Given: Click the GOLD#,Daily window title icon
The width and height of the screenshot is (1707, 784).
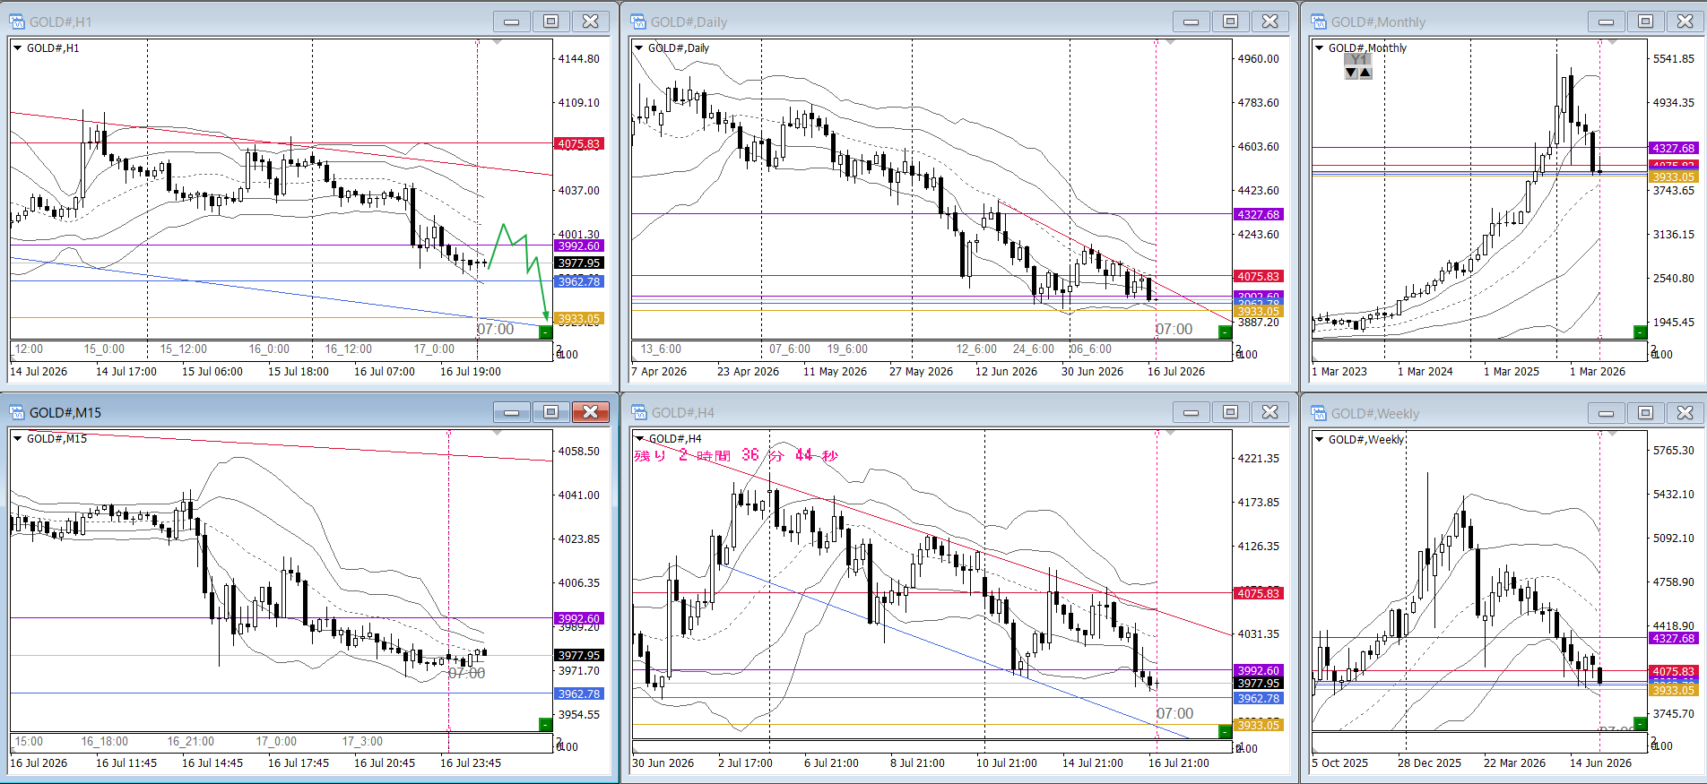Looking at the screenshot, I should click(638, 22).
